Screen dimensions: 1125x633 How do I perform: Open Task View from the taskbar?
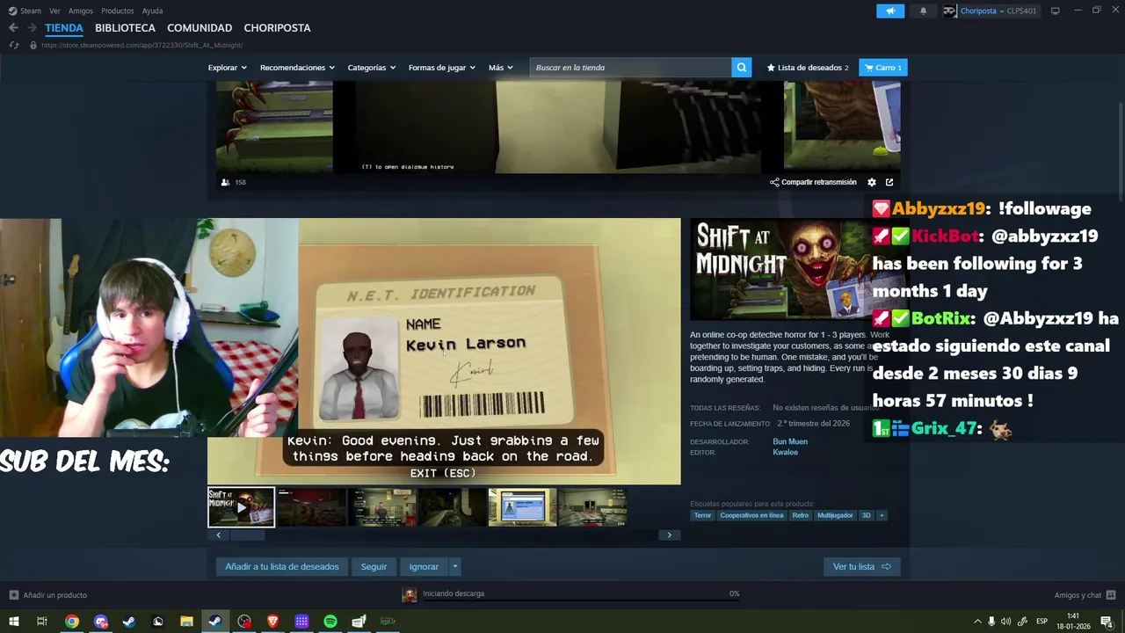click(41, 622)
